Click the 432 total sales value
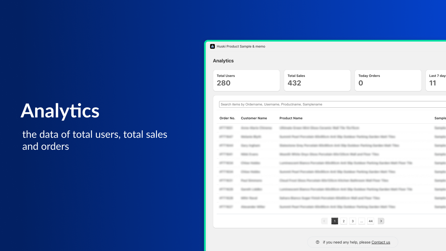446x251 pixels. [x=294, y=83]
